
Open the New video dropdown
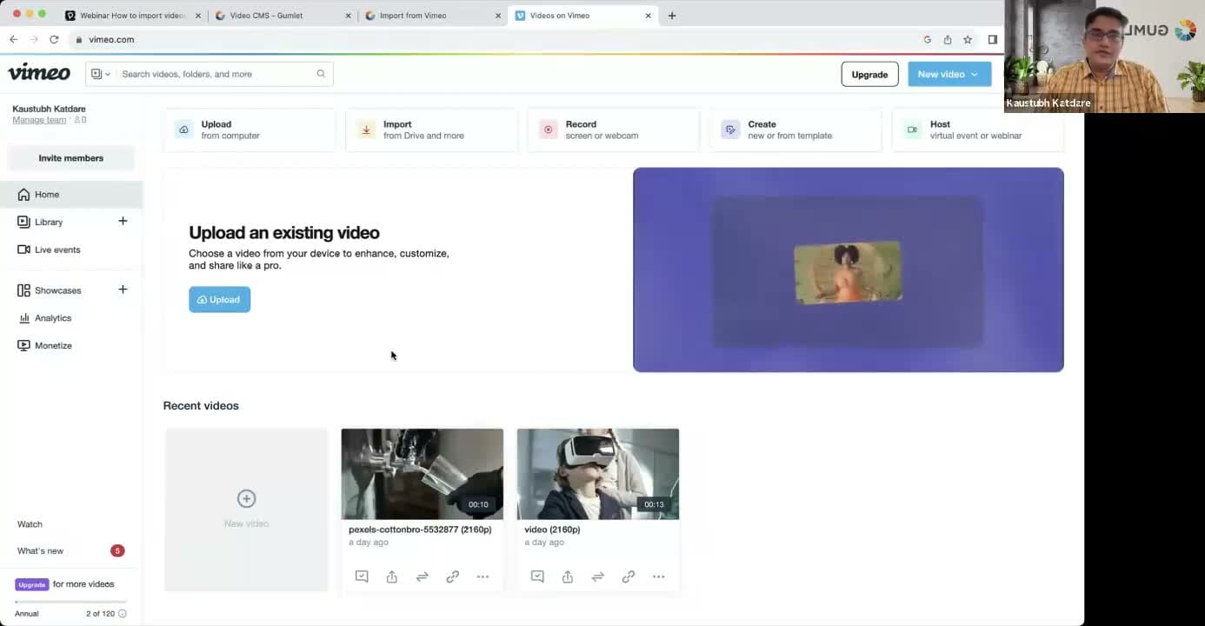[x=949, y=74]
